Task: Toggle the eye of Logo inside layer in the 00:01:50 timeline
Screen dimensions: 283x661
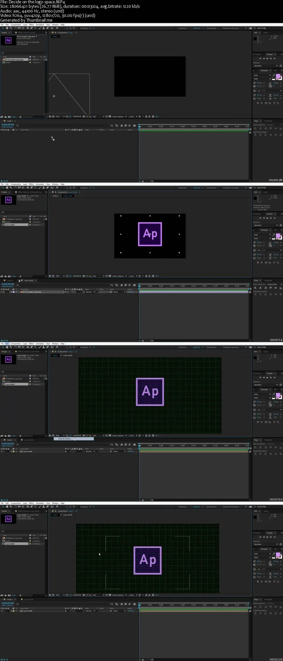Action: point(2,451)
